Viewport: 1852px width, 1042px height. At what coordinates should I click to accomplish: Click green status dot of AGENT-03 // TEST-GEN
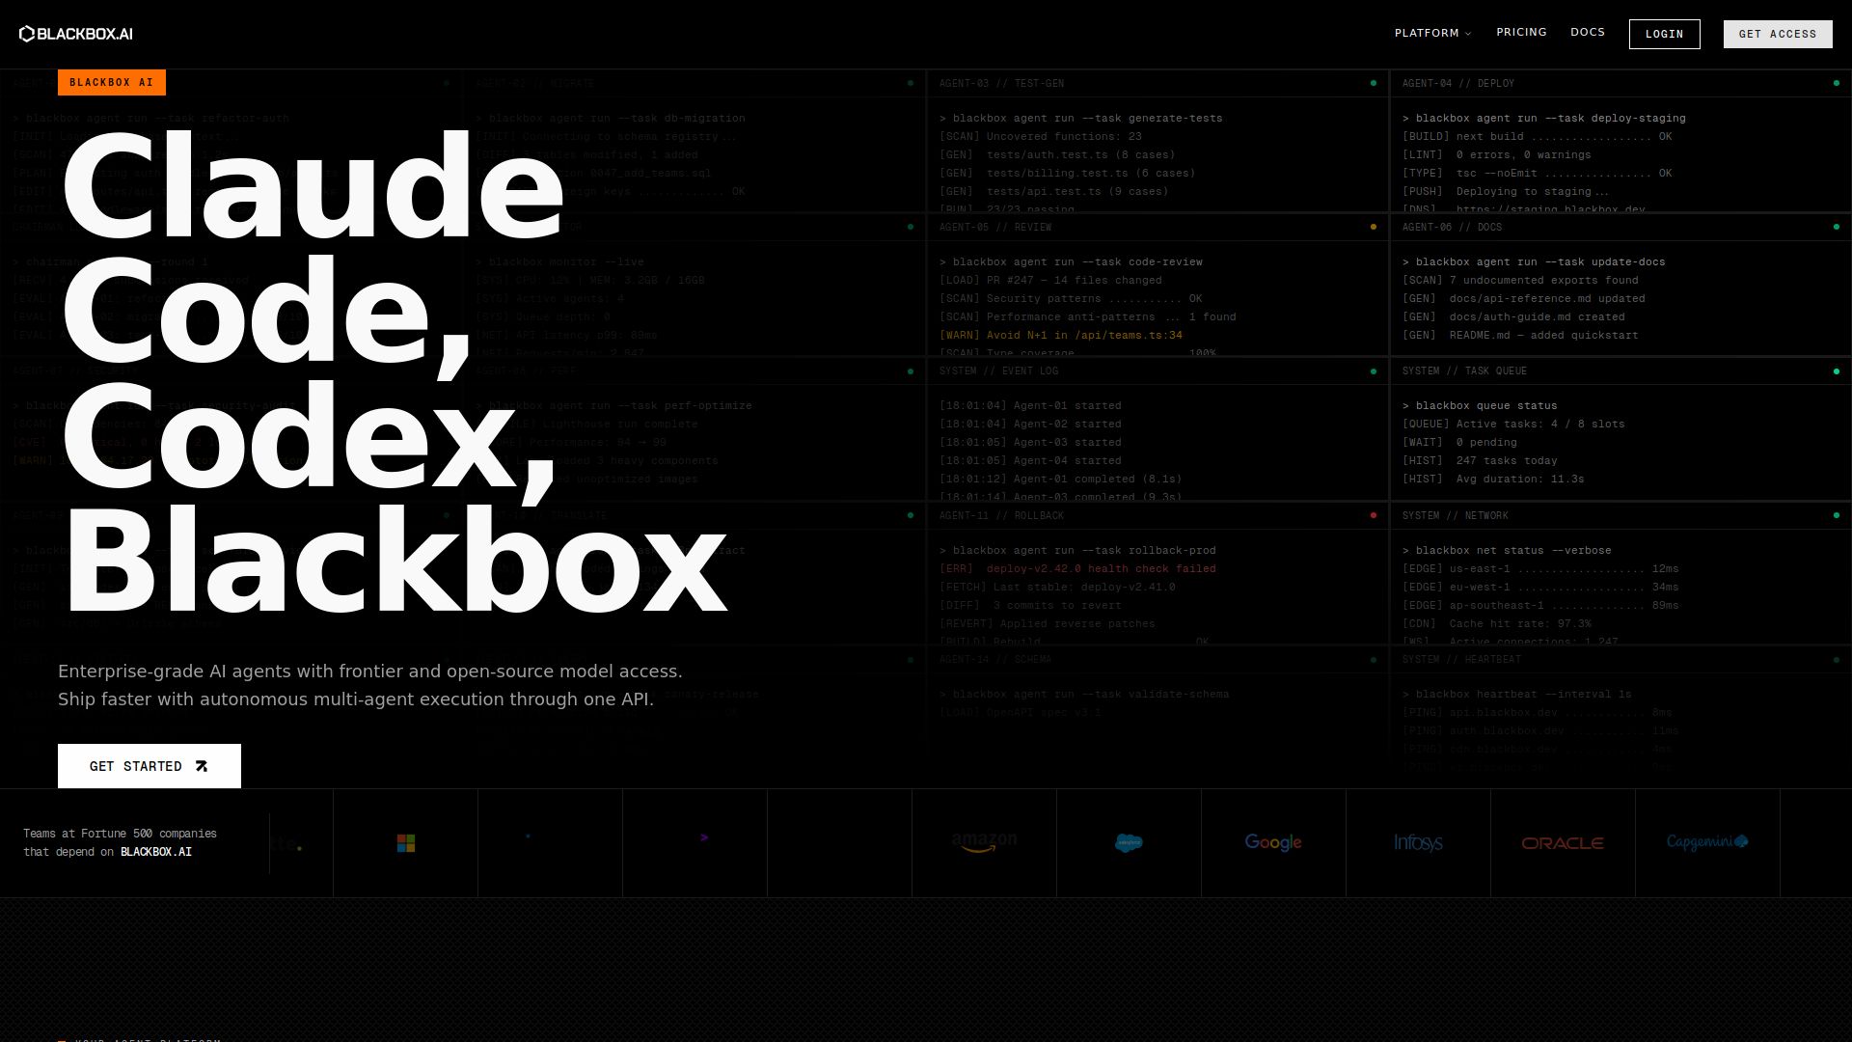pos(1374,83)
